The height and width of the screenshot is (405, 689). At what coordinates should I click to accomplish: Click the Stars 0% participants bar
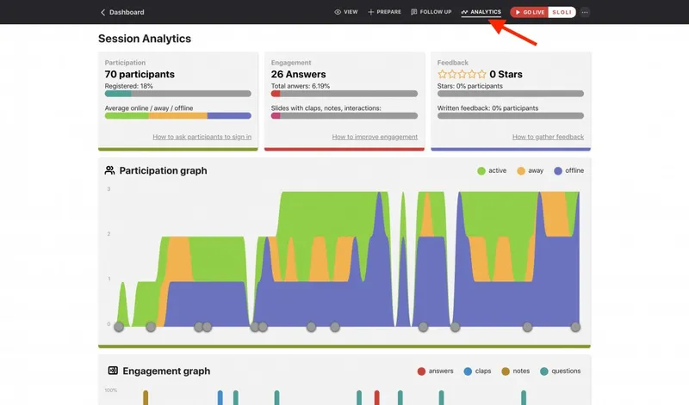point(511,94)
